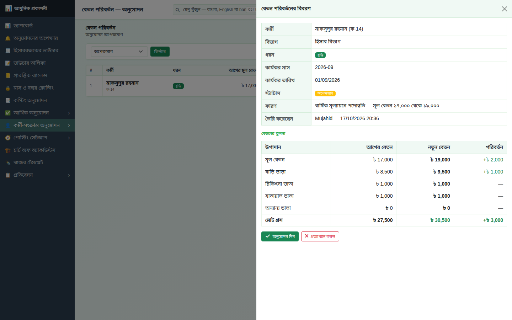The image size is (512, 320).
Task: Expand the প্রতিবেদন submenu chevron
Action: (x=69, y=175)
